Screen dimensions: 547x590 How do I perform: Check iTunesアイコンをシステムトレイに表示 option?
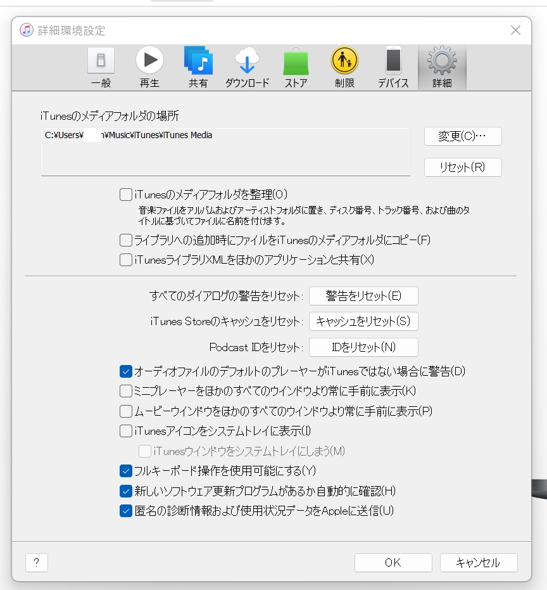126,431
